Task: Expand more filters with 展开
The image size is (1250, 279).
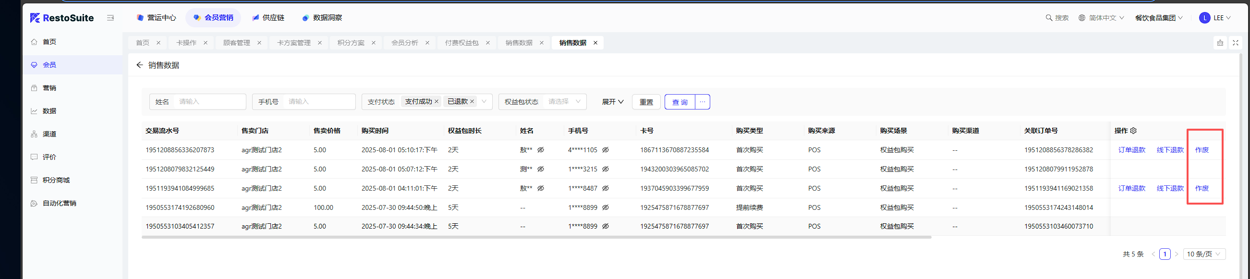Action: click(612, 102)
